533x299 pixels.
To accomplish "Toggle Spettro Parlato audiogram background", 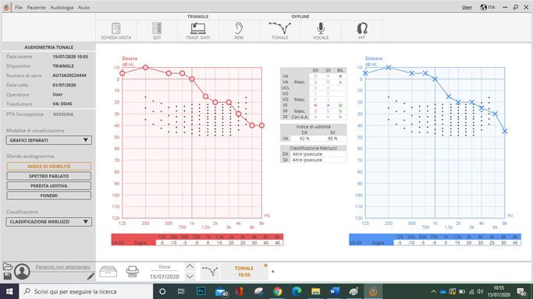I will tap(49, 176).
